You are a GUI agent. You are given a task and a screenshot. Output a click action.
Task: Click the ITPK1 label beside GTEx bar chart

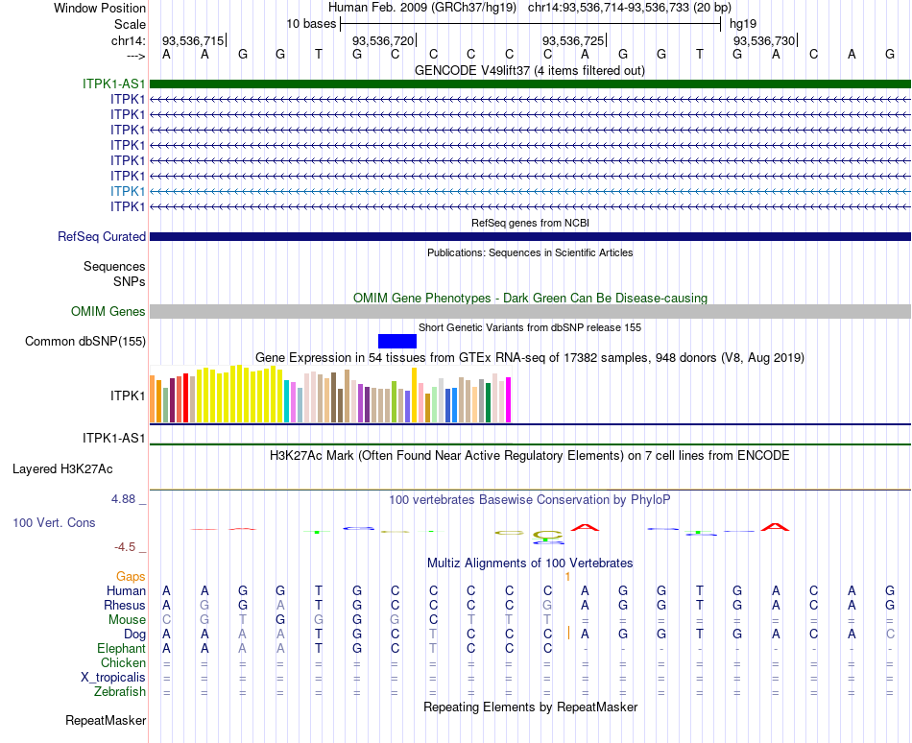tap(128, 395)
